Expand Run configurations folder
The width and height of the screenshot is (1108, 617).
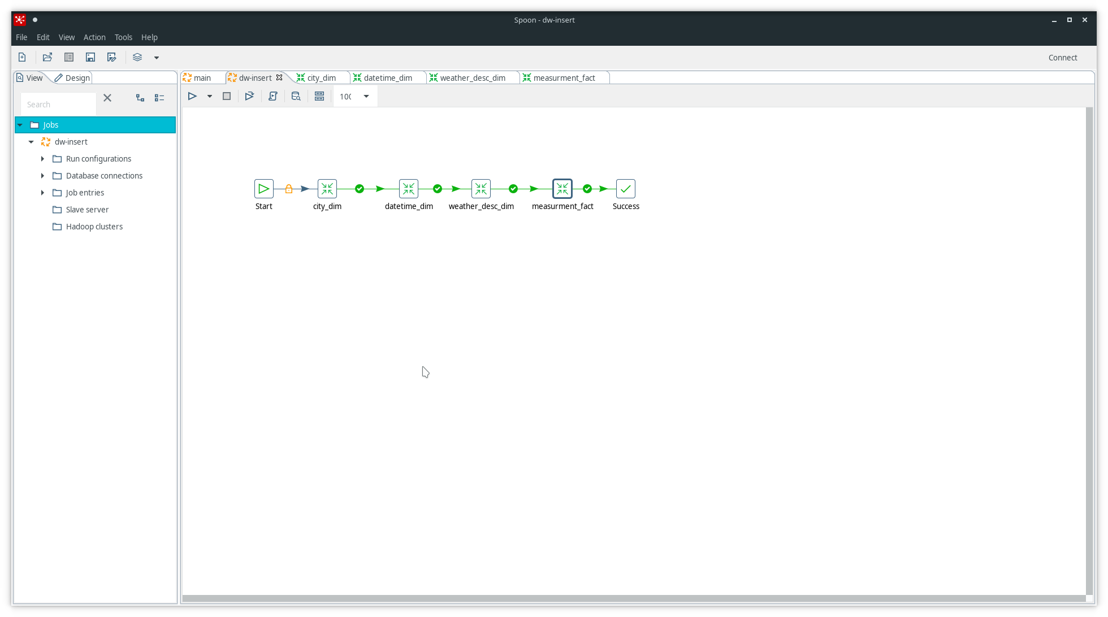point(42,159)
